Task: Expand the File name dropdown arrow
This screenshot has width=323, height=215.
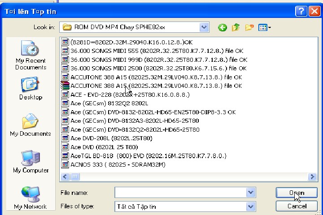Action: point(251,192)
